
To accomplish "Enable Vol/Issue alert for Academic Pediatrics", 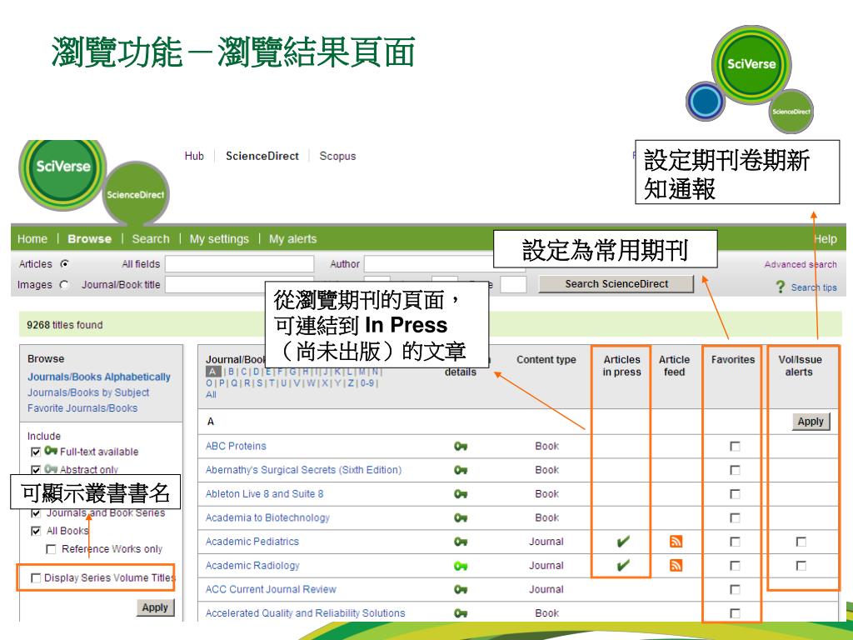I will click(801, 542).
